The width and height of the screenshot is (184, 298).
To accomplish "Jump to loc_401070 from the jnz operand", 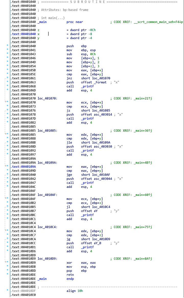I will click(101, 78).
